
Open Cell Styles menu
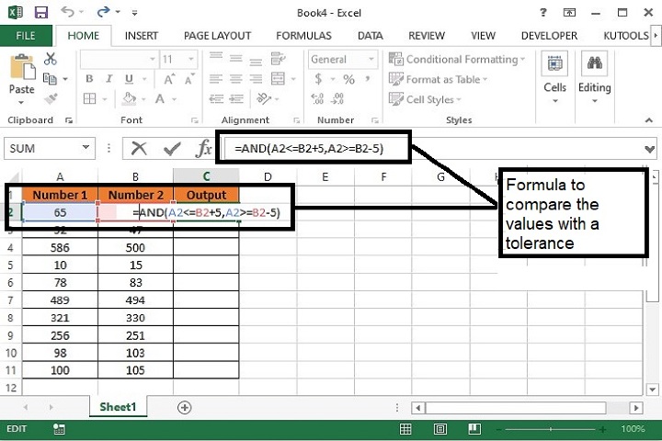point(425,99)
